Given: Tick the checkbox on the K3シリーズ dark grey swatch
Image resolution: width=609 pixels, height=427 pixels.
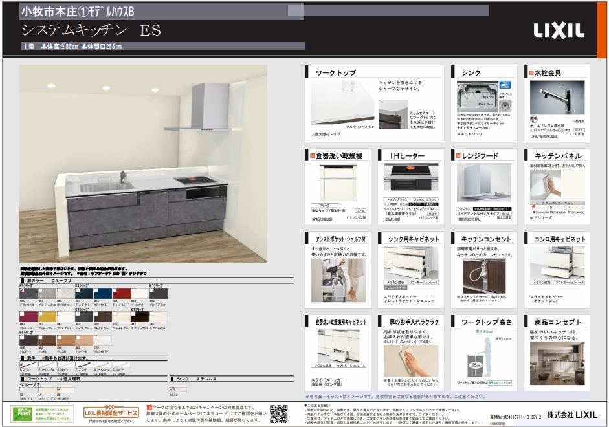Looking at the screenshot, I should pyautogui.click(x=152, y=290).
